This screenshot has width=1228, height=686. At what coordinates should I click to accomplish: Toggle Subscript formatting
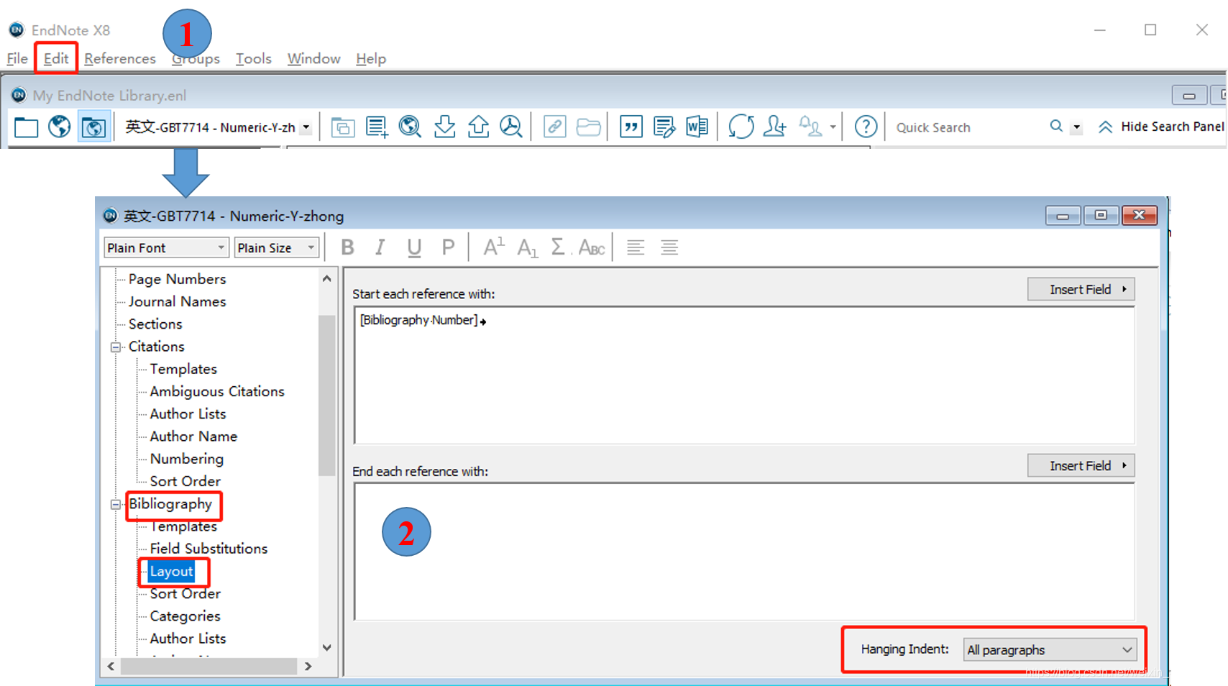tap(527, 248)
